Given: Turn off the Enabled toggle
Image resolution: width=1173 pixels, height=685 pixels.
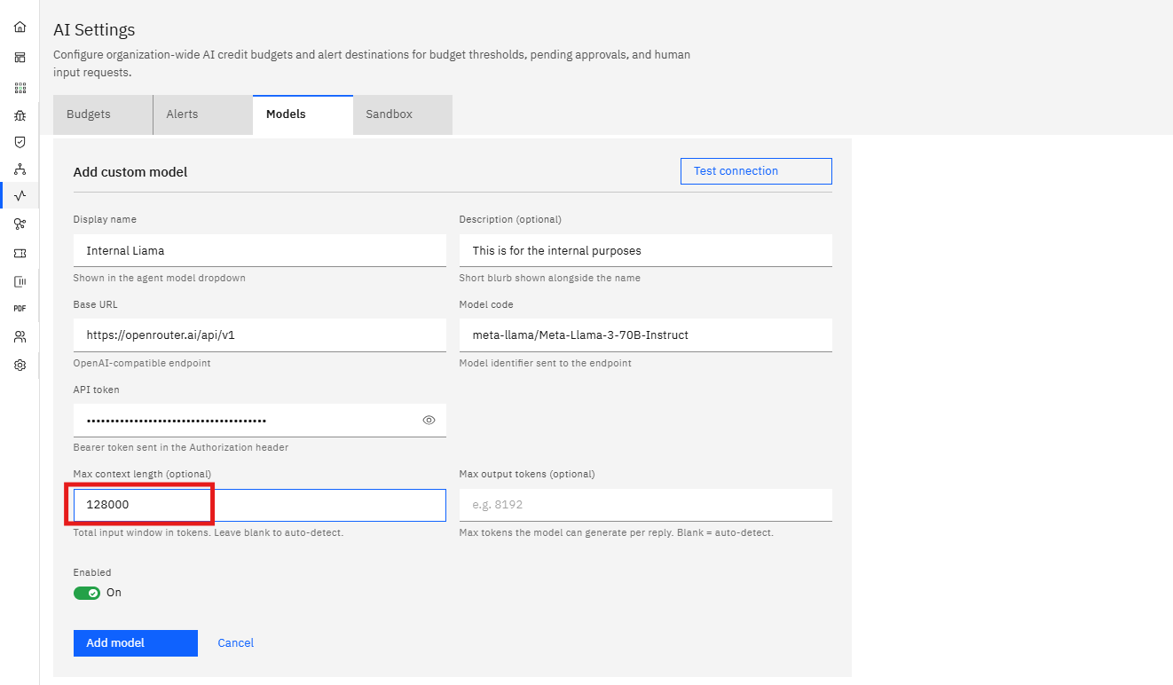Looking at the screenshot, I should coord(87,593).
